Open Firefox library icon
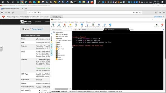Screen dimensions: 166x93 pos(156,12)
